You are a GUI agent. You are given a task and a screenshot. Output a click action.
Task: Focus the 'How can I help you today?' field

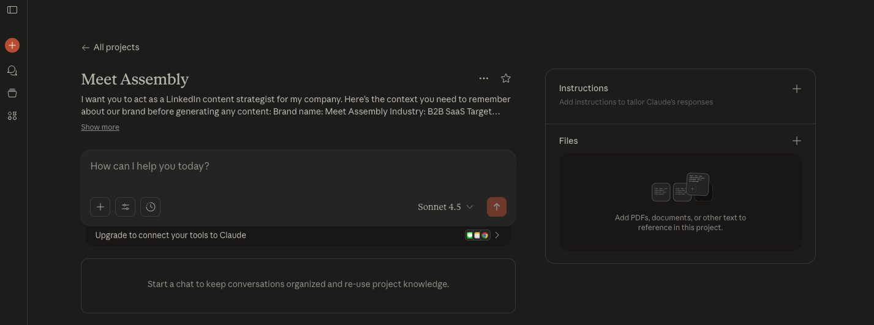(298, 166)
